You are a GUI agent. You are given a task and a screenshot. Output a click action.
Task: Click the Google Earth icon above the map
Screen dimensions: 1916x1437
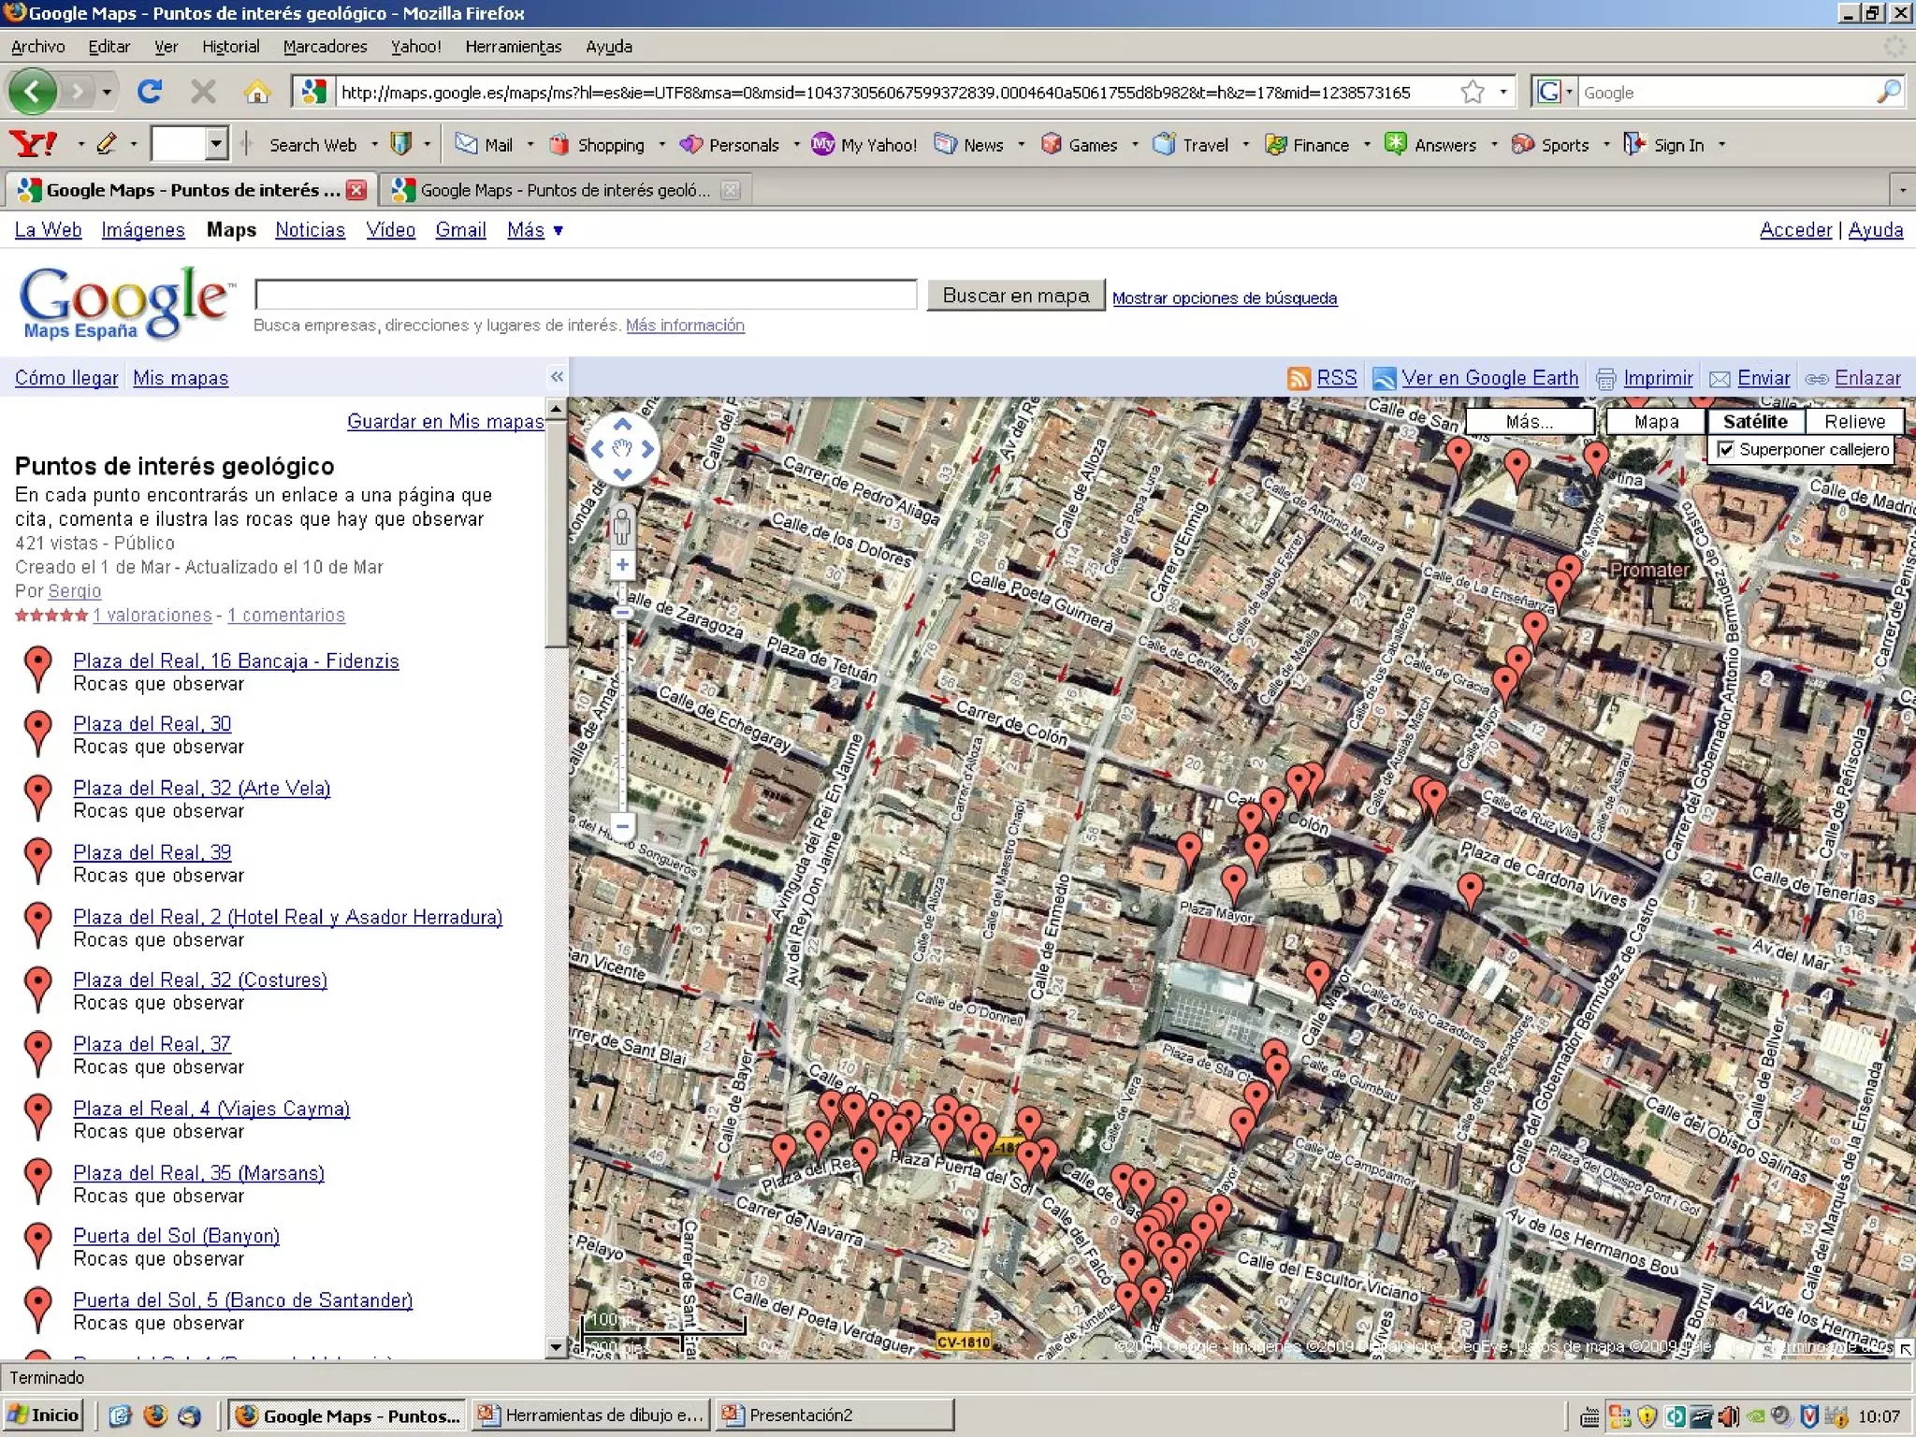point(1384,378)
